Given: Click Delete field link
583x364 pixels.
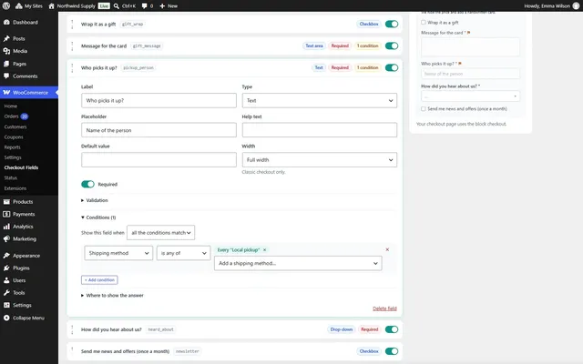Looking at the screenshot, I should 384,308.
